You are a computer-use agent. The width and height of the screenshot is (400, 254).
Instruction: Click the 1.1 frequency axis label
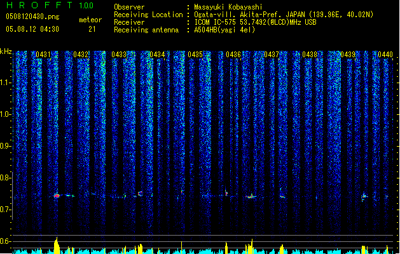(x=6, y=83)
